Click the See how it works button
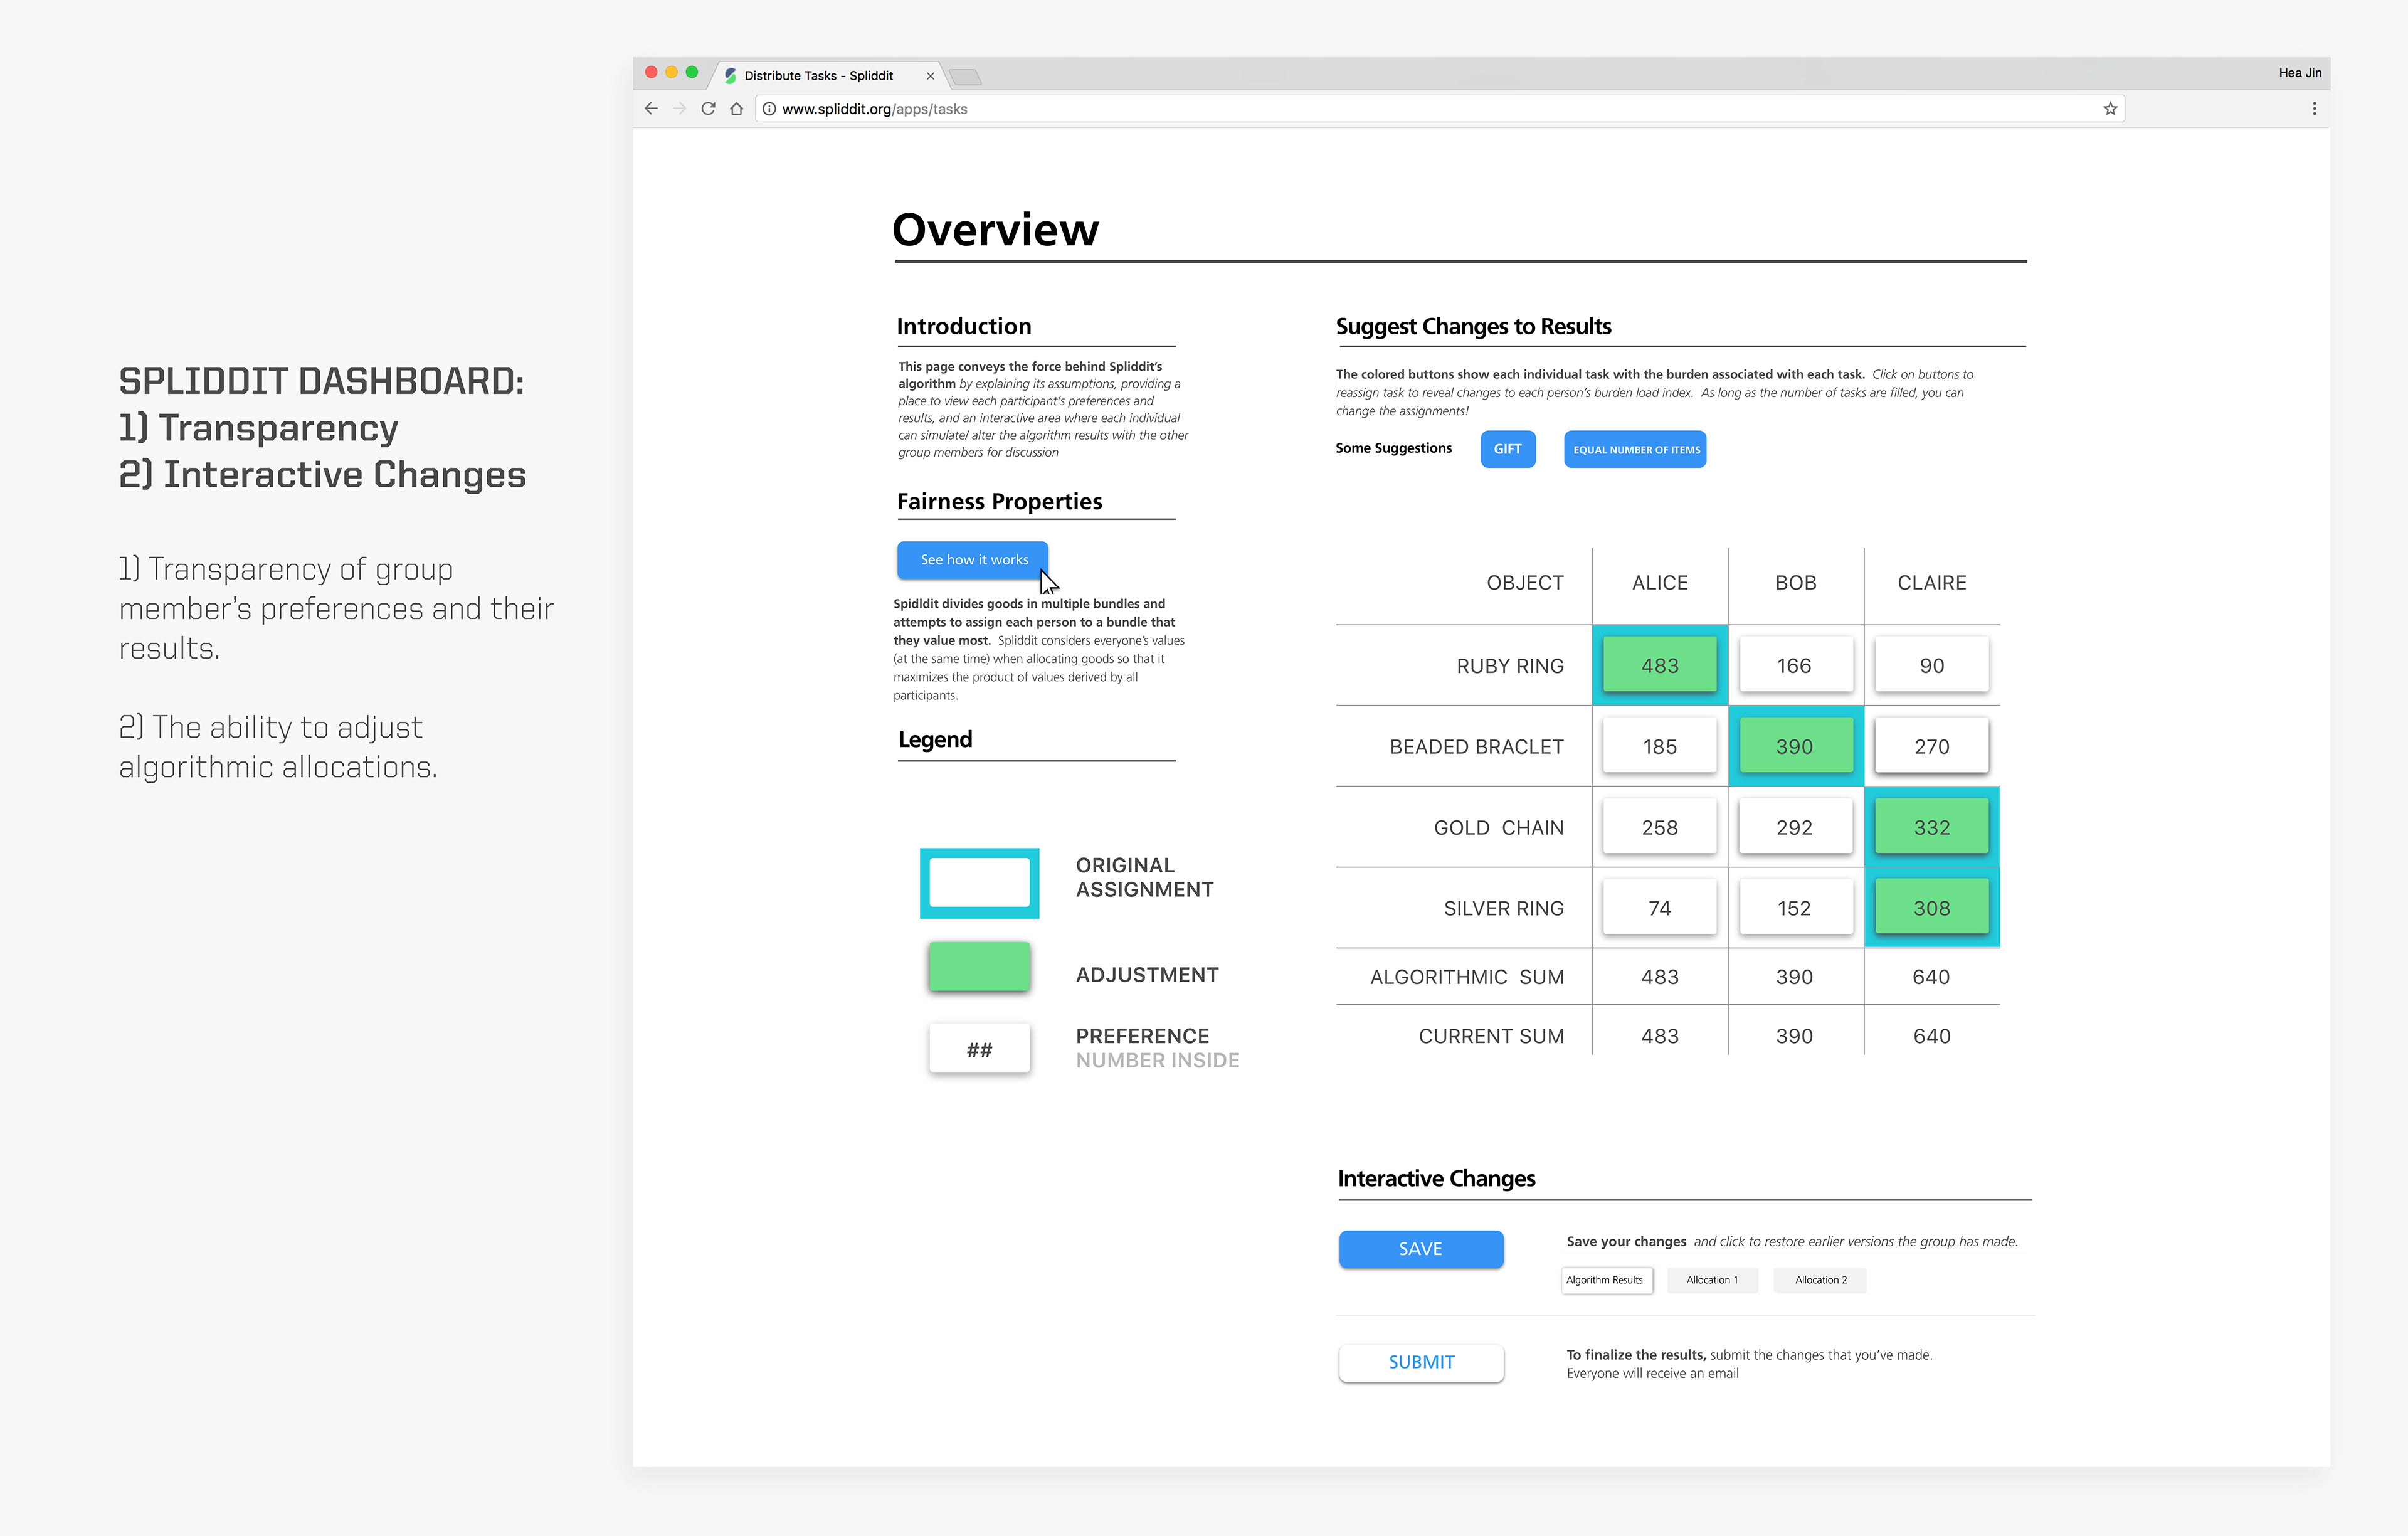 [x=973, y=560]
